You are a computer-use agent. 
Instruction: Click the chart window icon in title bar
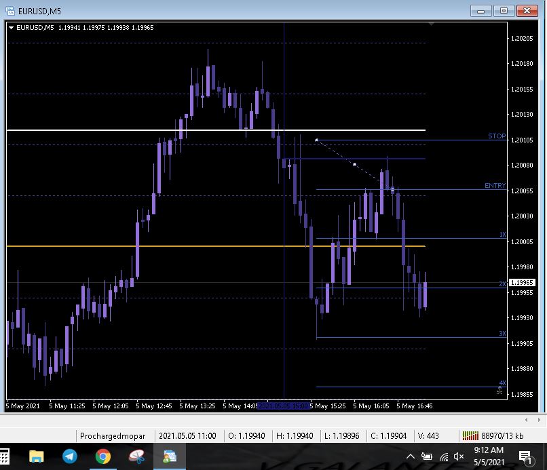point(10,11)
